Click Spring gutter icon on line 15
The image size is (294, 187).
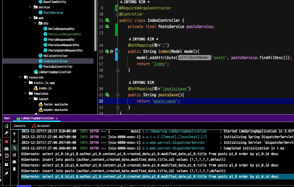click(107, 51)
